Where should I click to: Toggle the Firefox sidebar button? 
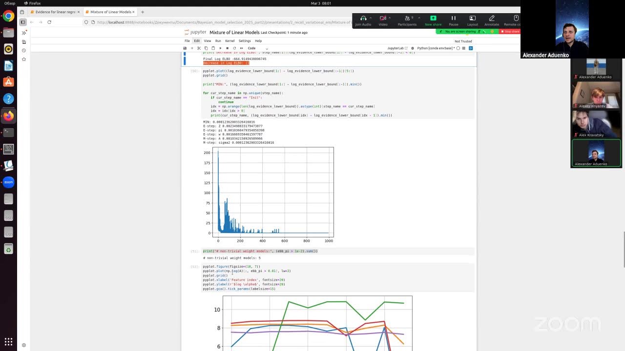[x=22, y=22]
